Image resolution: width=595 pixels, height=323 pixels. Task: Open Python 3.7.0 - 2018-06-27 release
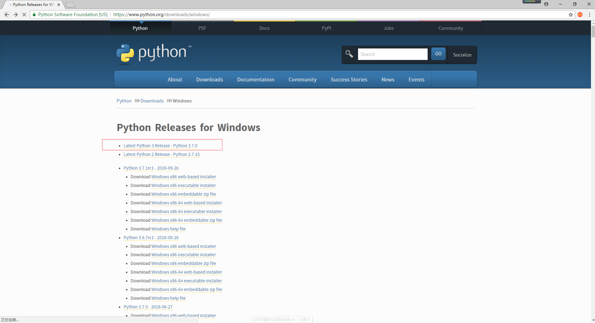click(x=148, y=307)
